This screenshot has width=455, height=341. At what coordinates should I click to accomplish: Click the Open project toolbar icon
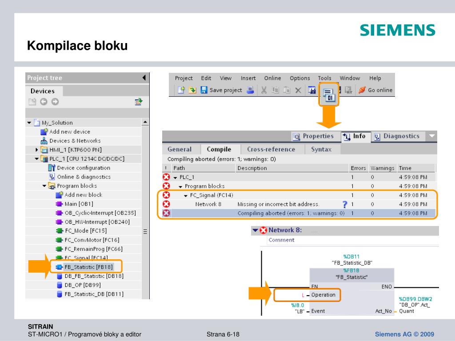(192, 90)
